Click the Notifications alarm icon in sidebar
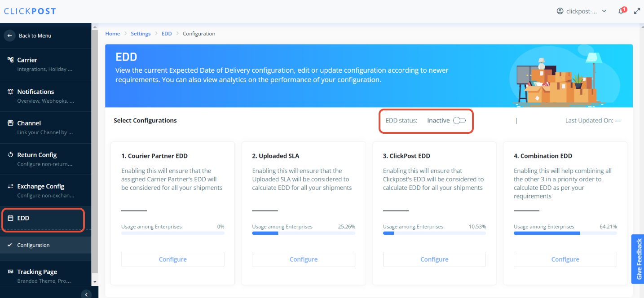The width and height of the screenshot is (644, 298). (x=11, y=92)
